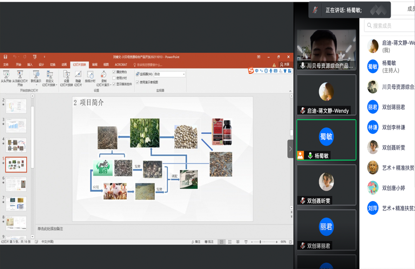Switch to the Review (审阅) tab
The width and height of the screenshot is (415, 269).
pyautogui.click(x=95, y=65)
